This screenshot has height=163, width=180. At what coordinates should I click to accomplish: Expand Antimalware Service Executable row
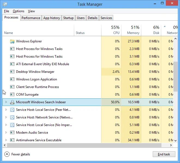click(x=6, y=140)
